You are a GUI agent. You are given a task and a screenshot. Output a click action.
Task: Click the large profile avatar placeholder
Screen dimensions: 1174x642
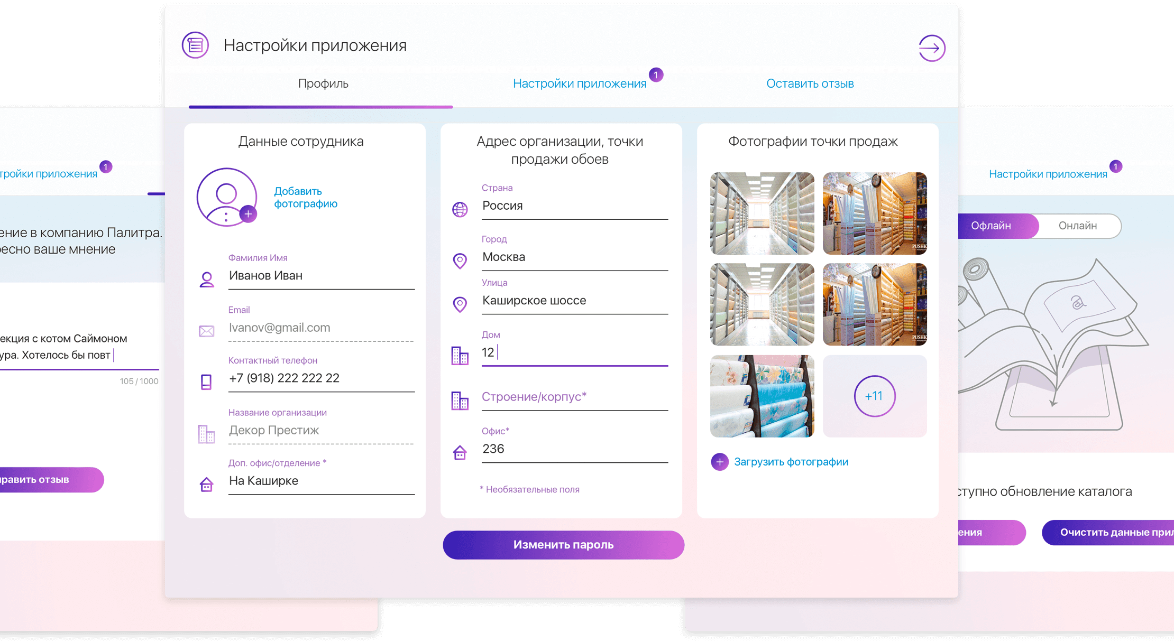[226, 197]
